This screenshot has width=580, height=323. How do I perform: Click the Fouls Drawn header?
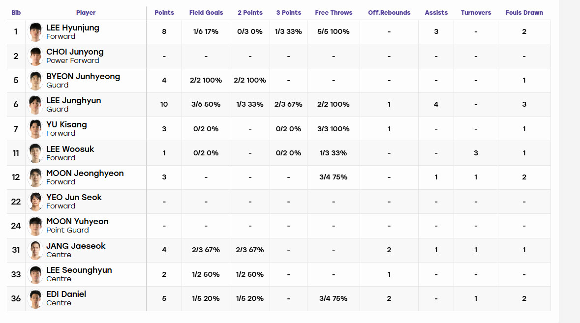(524, 13)
